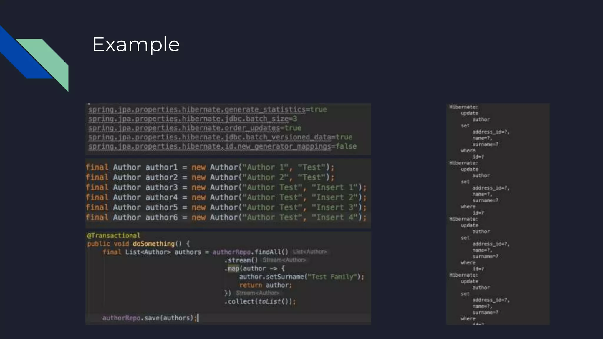Click the jdbc.batch_size=3 property line
The width and height of the screenshot is (603, 339).
pos(192,119)
